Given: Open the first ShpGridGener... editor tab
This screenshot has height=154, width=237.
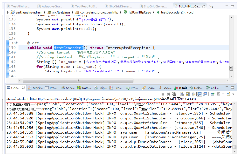Looking at the screenshot, I should click(118, 6).
